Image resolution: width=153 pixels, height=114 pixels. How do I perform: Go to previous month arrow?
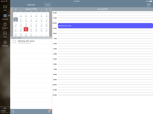tap(16, 9)
